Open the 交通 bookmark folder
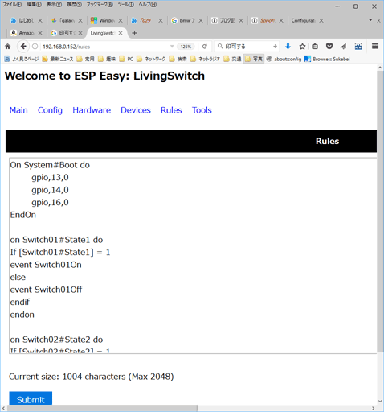This screenshot has height=412, width=384. [x=232, y=59]
